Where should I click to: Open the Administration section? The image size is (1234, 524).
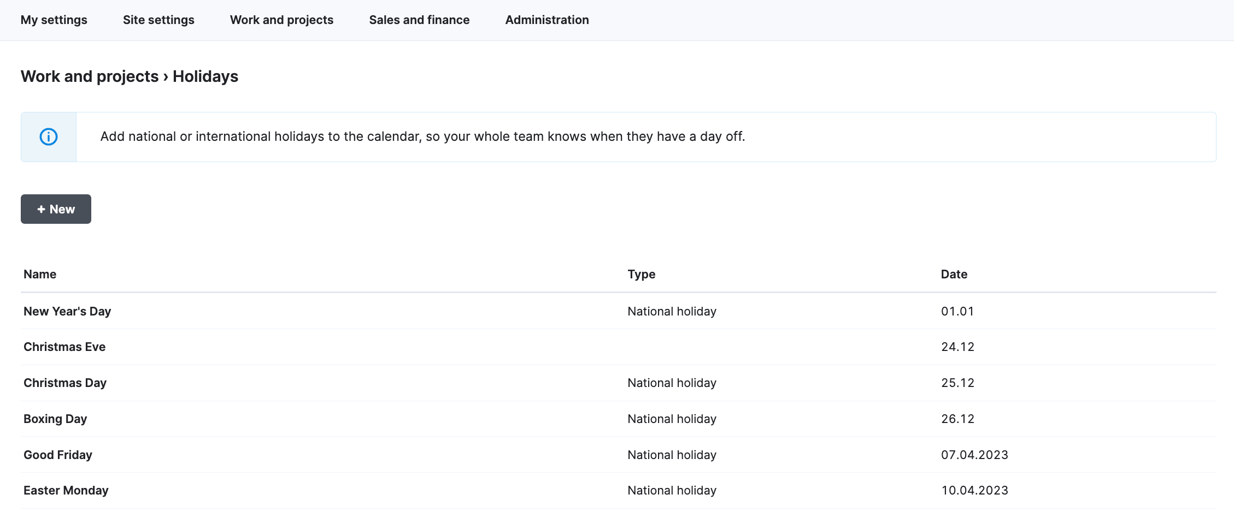547,20
